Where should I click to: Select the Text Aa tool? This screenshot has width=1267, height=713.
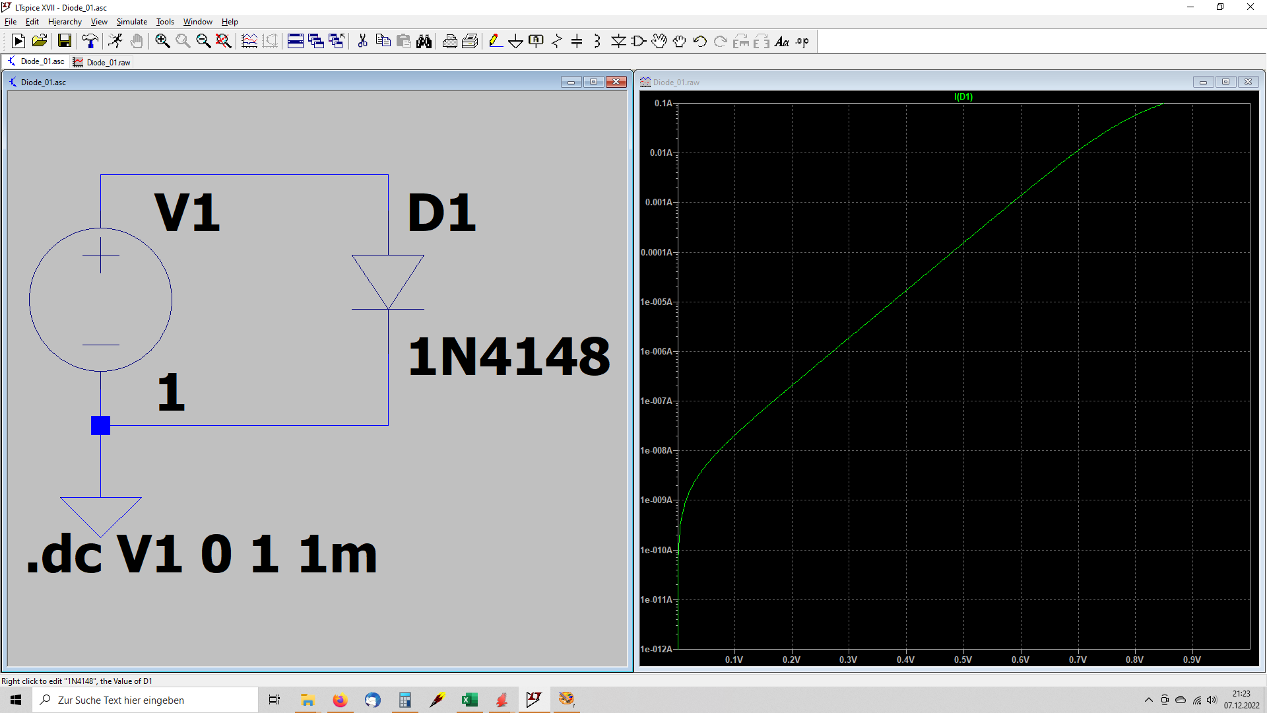click(782, 41)
